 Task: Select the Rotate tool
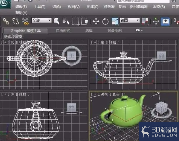coord(105,21)
